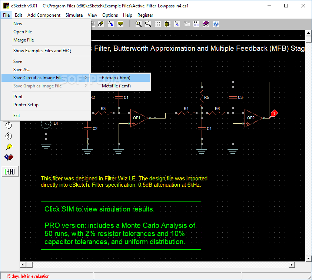The image size is (312, 280).
Task: Click the tri-color bars button in sidebar
Action: 10,171
